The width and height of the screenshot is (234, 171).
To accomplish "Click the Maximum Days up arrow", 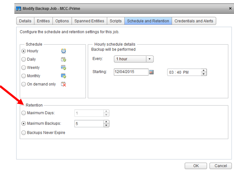I will (106, 111).
